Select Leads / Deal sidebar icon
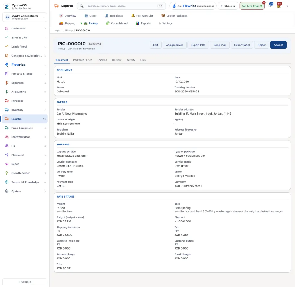 tap(6, 47)
